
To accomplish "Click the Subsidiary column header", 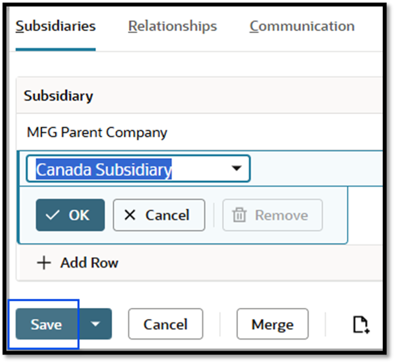I will pos(58,96).
